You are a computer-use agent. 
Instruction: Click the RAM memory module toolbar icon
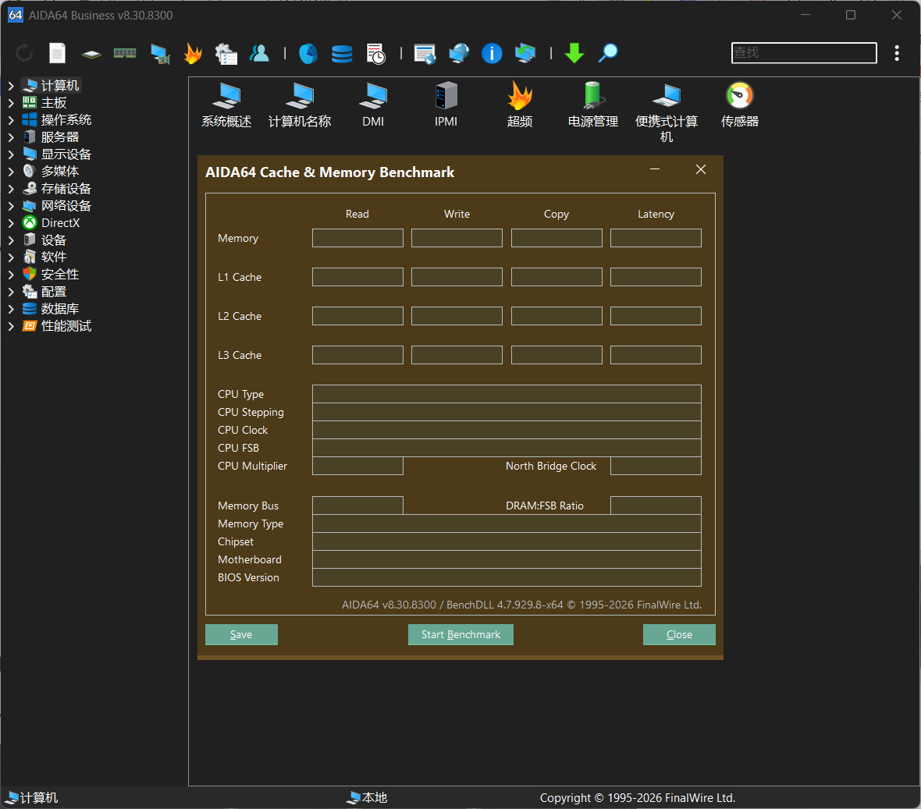point(125,53)
